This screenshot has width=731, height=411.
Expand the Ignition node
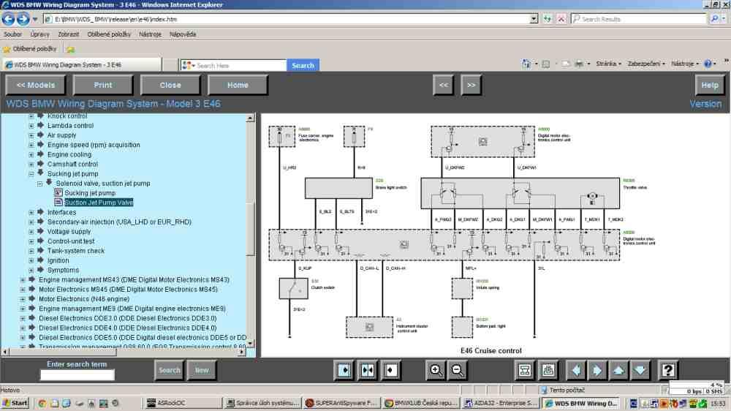[x=31, y=261]
